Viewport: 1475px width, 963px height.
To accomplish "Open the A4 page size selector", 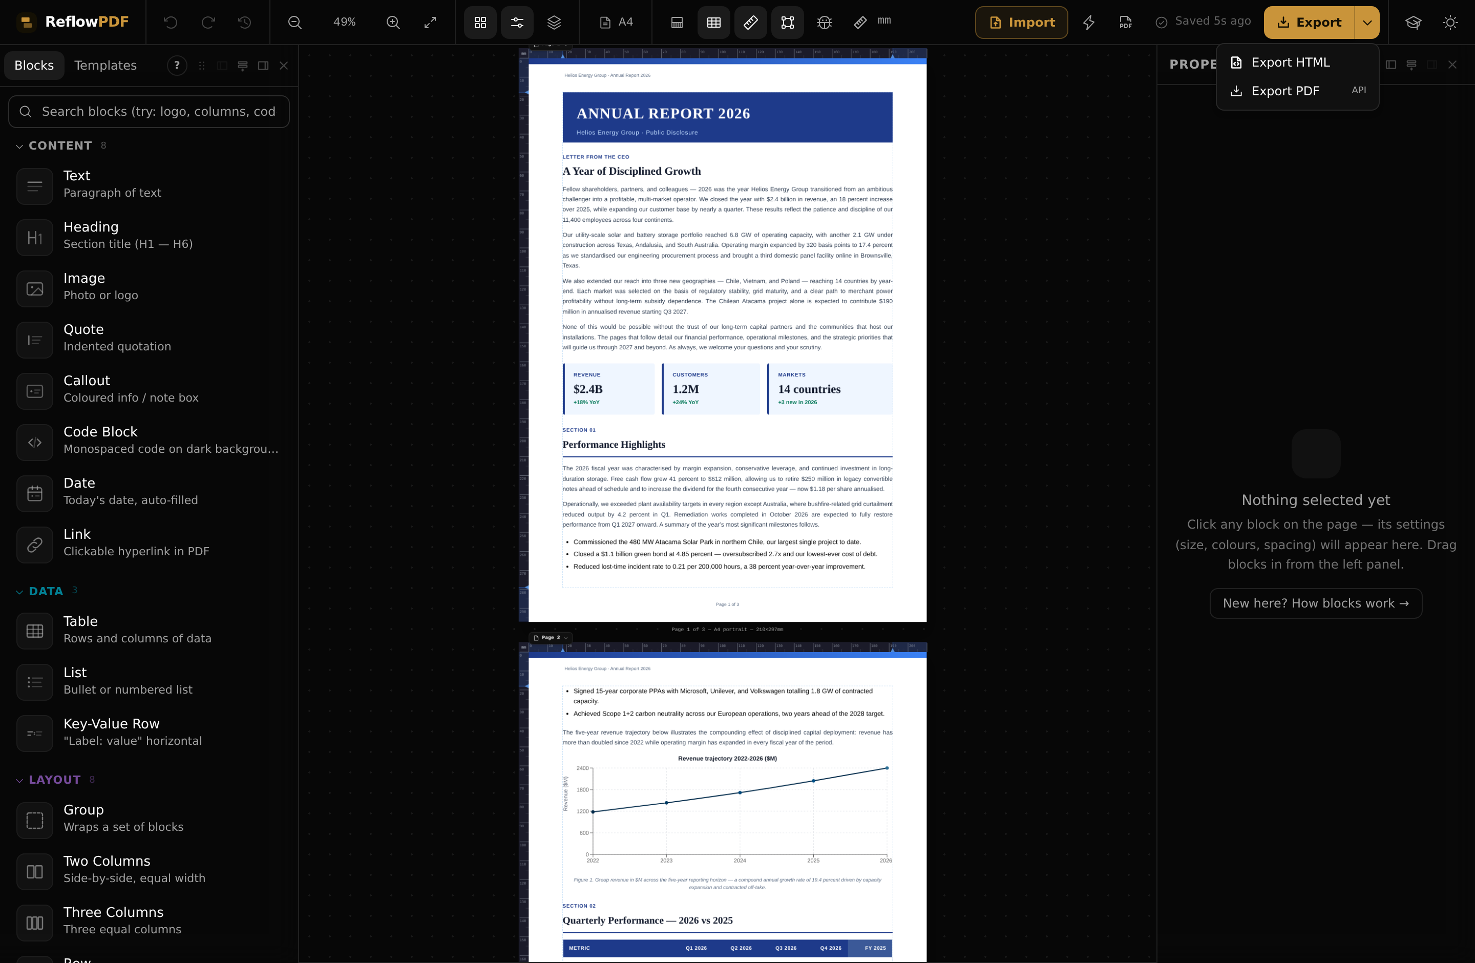I will 617,23.
